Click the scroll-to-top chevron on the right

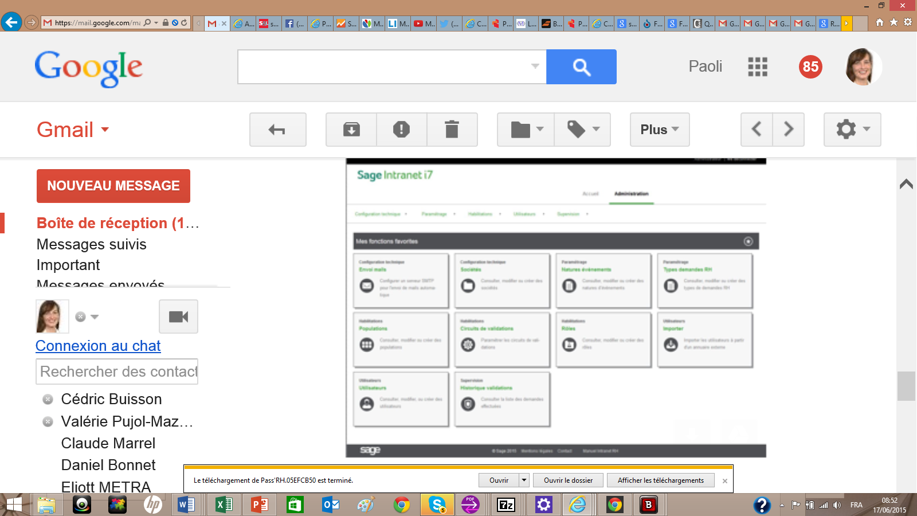click(906, 184)
